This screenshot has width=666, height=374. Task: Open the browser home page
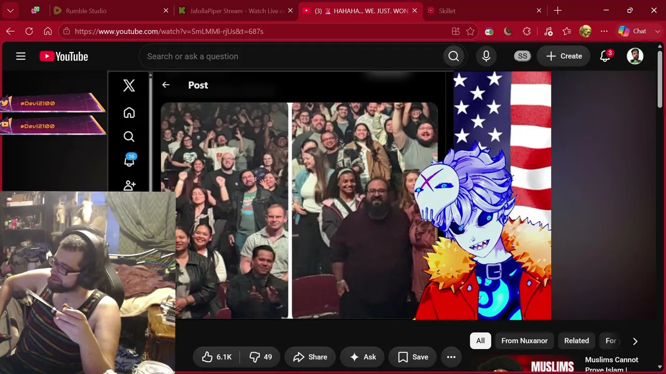(48, 31)
